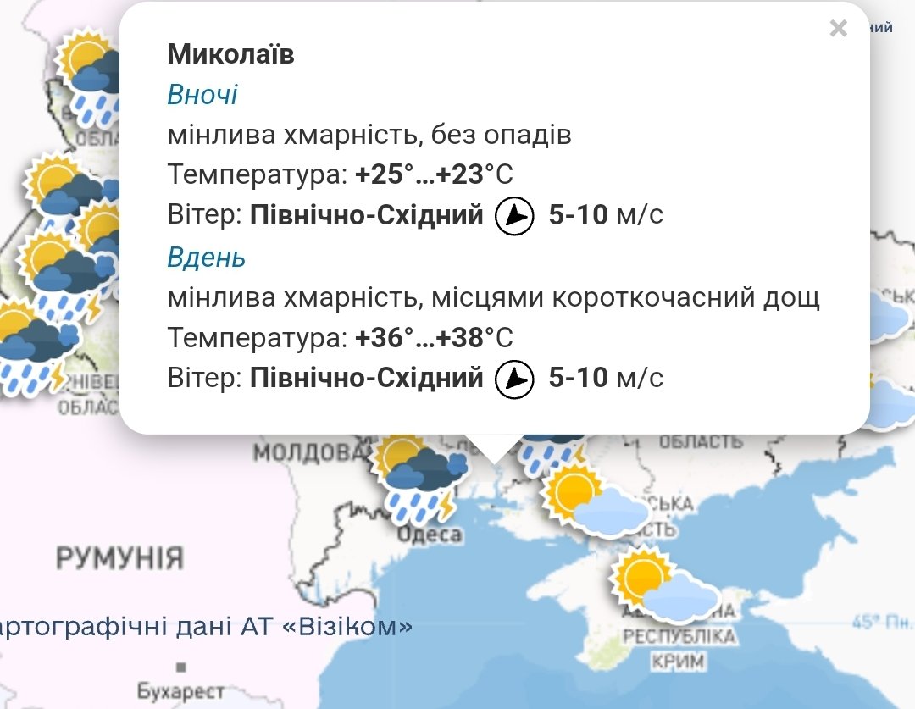Click the Бухарест city label

(180, 690)
